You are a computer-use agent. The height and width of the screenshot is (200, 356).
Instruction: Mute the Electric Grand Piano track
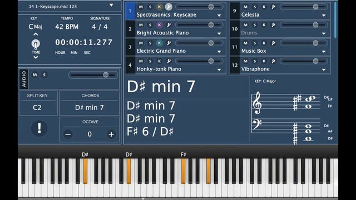[x=141, y=43]
